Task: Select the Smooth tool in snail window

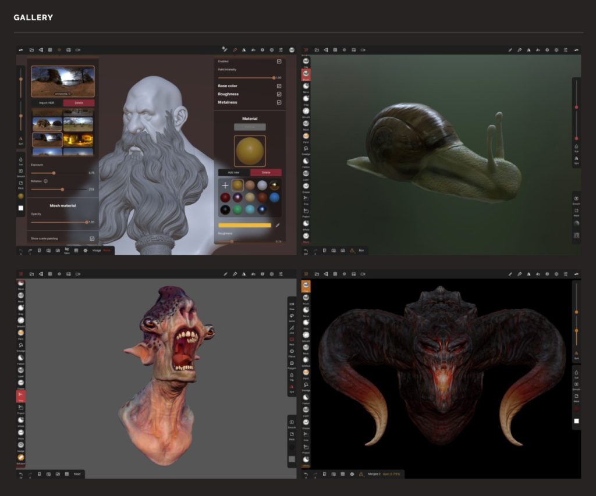Action: pyautogui.click(x=306, y=112)
